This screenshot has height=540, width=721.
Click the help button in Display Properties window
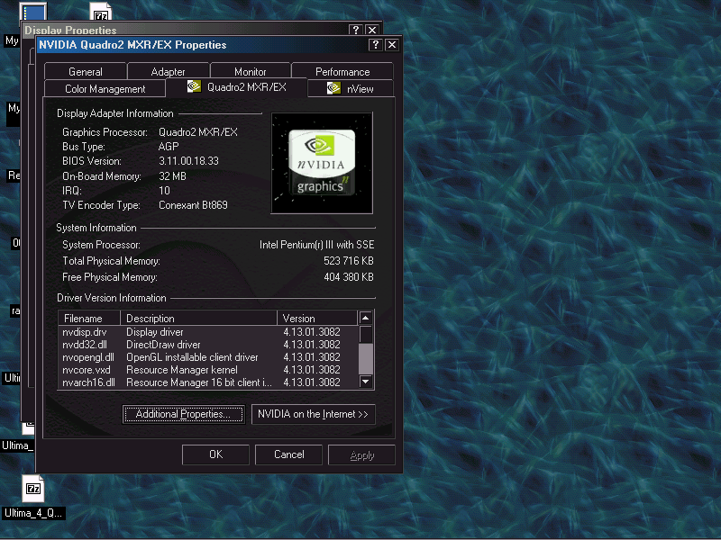[355, 30]
